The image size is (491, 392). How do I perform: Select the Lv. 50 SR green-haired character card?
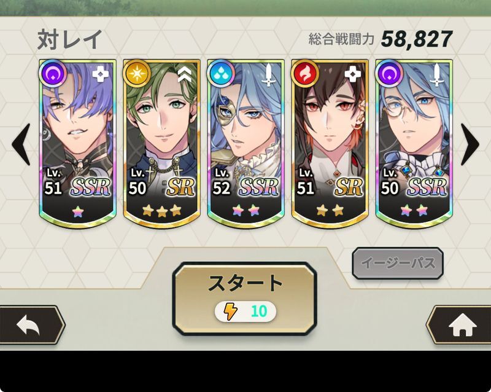tap(162, 143)
